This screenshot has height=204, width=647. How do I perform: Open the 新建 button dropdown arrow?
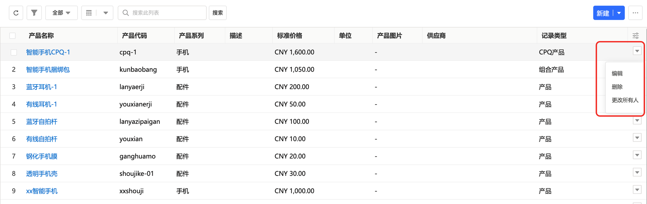[x=619, y=13]
